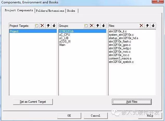165x121 pixels.
Task: Click Set as Current Target button
Action: 33,102
